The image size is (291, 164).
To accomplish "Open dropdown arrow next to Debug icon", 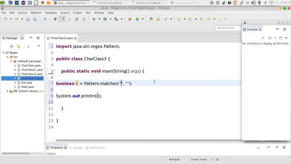I will pos(99,19).
